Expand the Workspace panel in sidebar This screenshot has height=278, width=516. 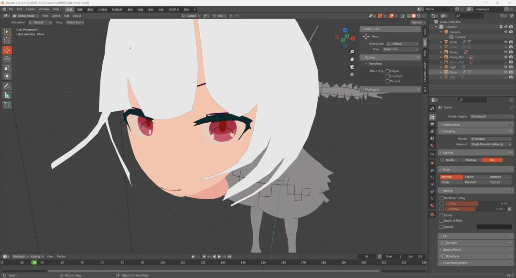click(x=391, y=89)
